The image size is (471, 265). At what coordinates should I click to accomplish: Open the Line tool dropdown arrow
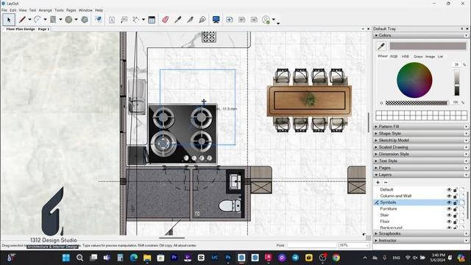pyautogui.click(x=29, y=20)
